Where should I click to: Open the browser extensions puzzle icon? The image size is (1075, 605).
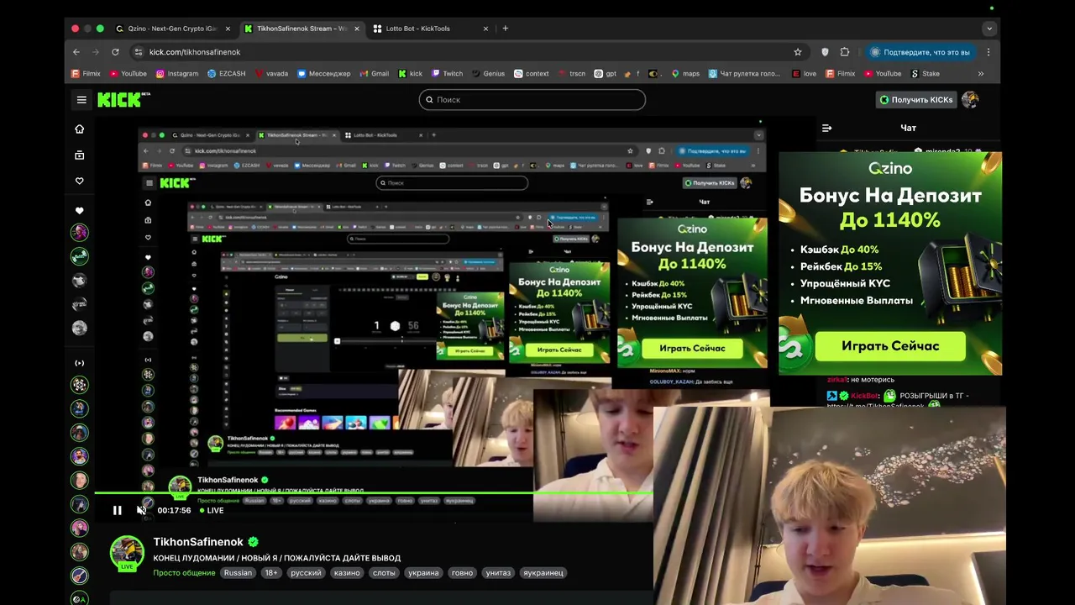pos(845,52)
